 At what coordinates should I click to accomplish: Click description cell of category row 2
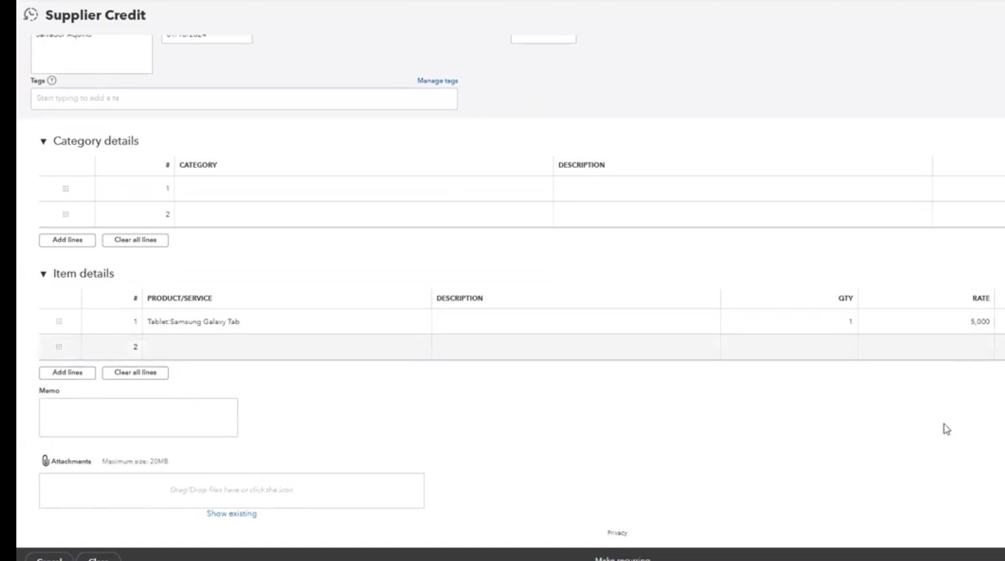743,214
